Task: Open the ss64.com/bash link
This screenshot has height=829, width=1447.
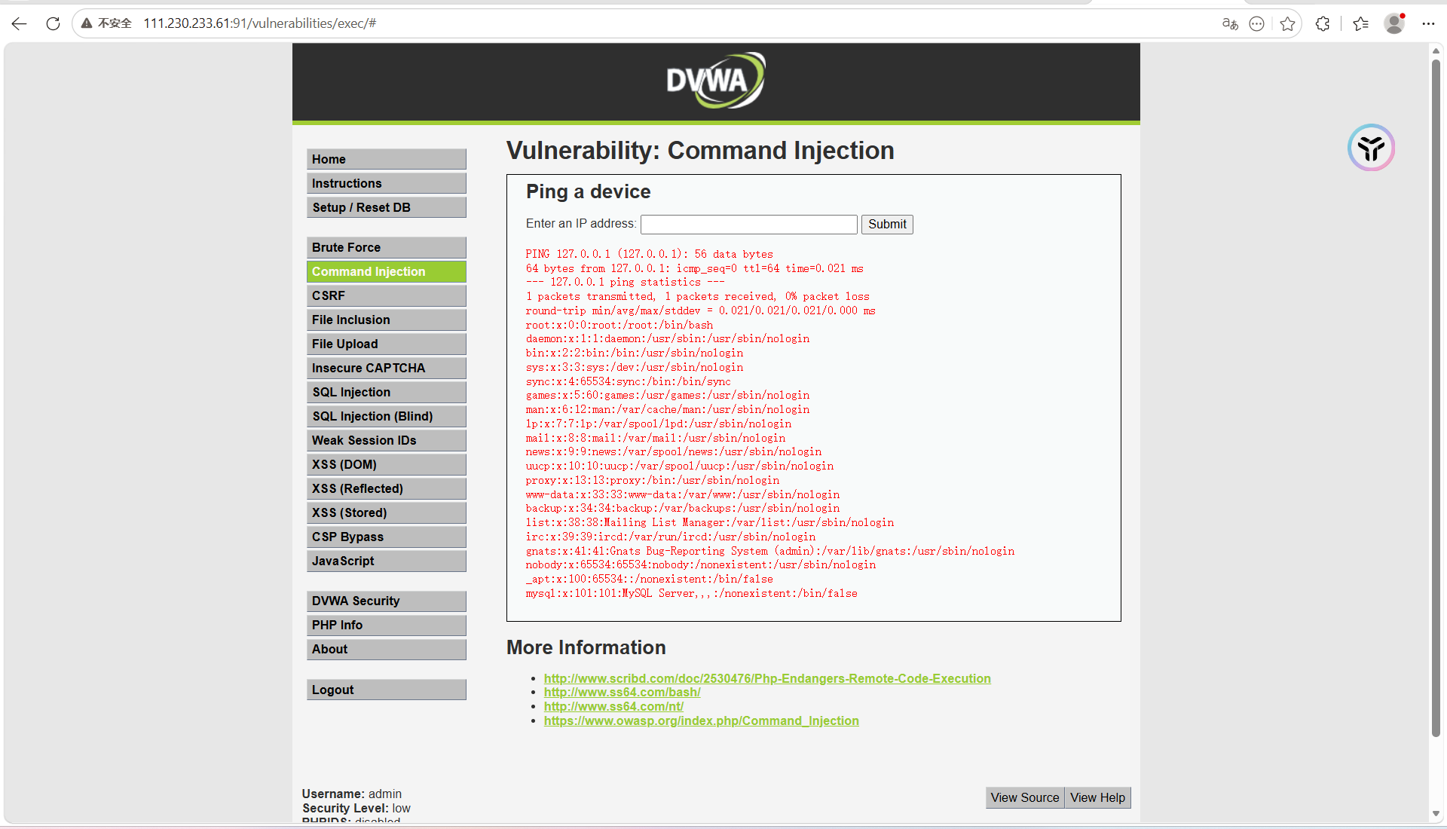Action: pos(623,692)
